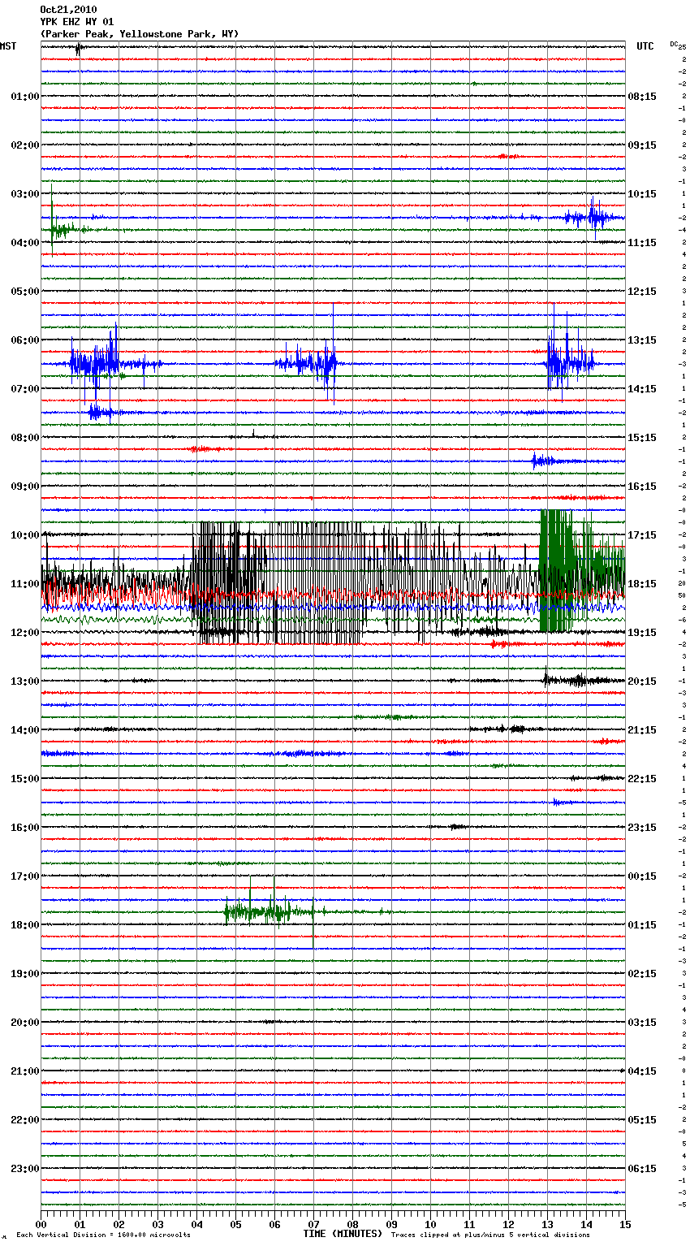Click the UTC time label '22:15'
Screen dimensions: 690x1246
click(642, 779)
